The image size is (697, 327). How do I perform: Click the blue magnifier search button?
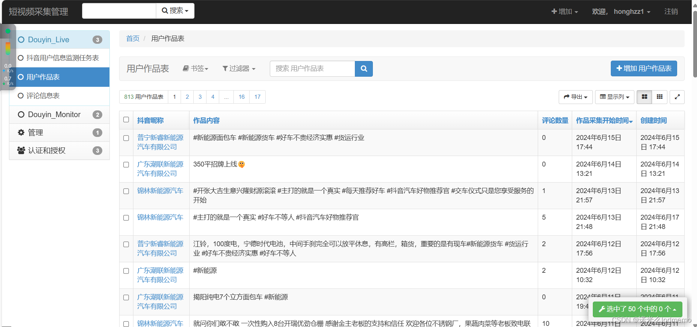pyautogui.click(x=363, y=69)
